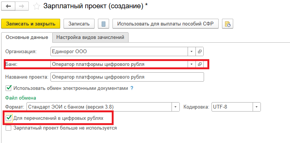Open Настройка видов зачислений tab
The image size is (290, 143).
point(90,37)
